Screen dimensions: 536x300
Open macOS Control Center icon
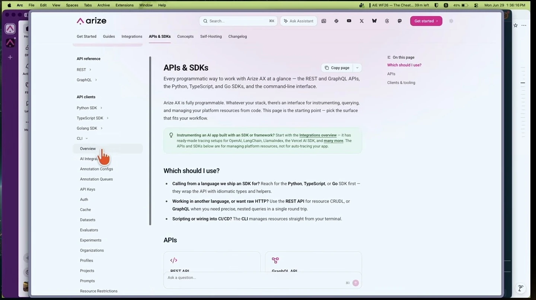[476, 5]
